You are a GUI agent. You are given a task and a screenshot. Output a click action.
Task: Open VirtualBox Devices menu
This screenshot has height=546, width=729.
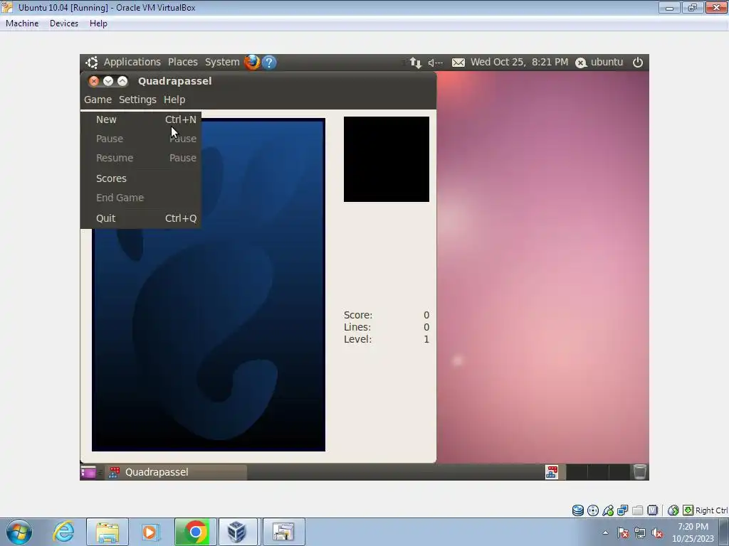(63, 23)
